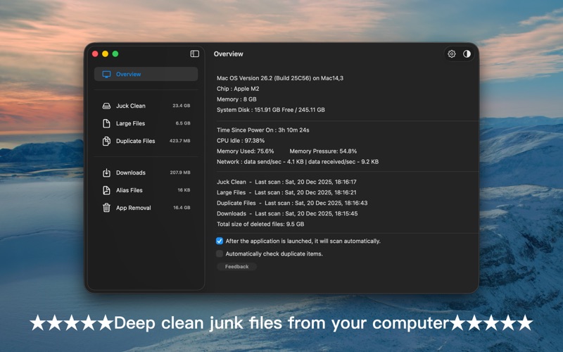Click the CPU Idle : 97.38% line
Screen dimensions: 563x352
(x=241, y=140)
